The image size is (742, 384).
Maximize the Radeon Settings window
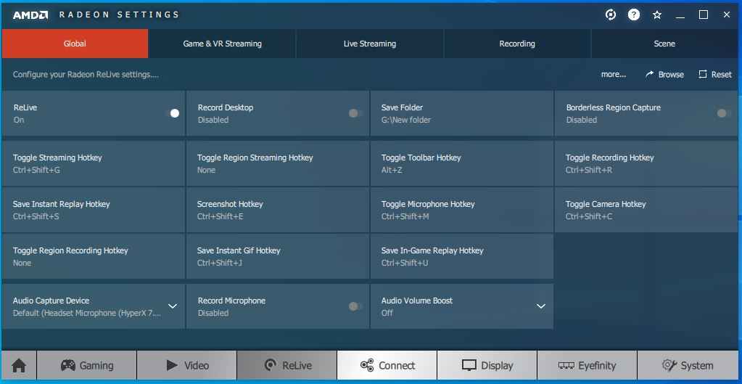click(x=704, y=15)
